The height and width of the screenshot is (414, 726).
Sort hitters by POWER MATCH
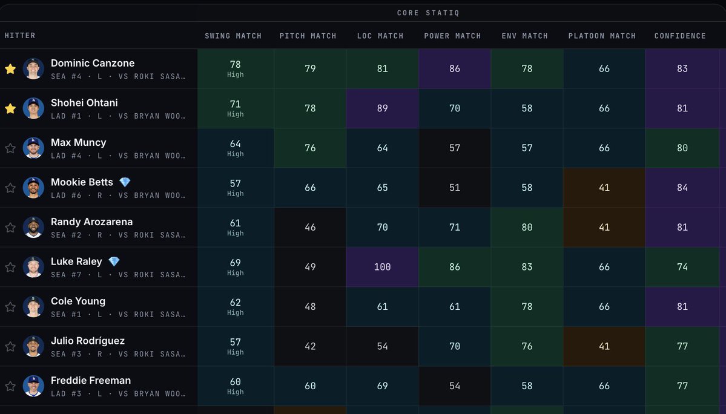coord(452,36)
